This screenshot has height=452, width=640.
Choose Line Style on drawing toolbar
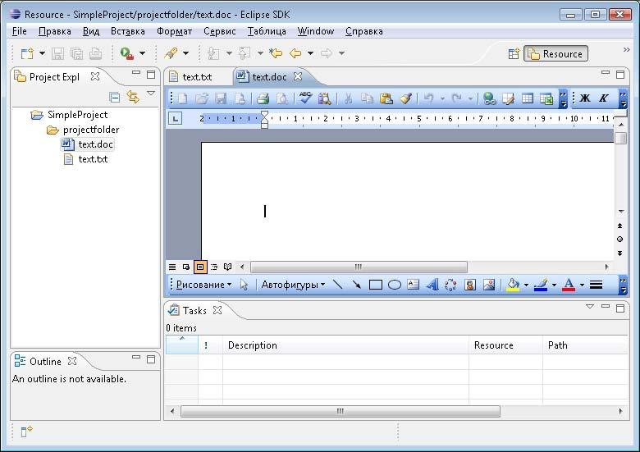pyautogui.click(x=596, y=285)
